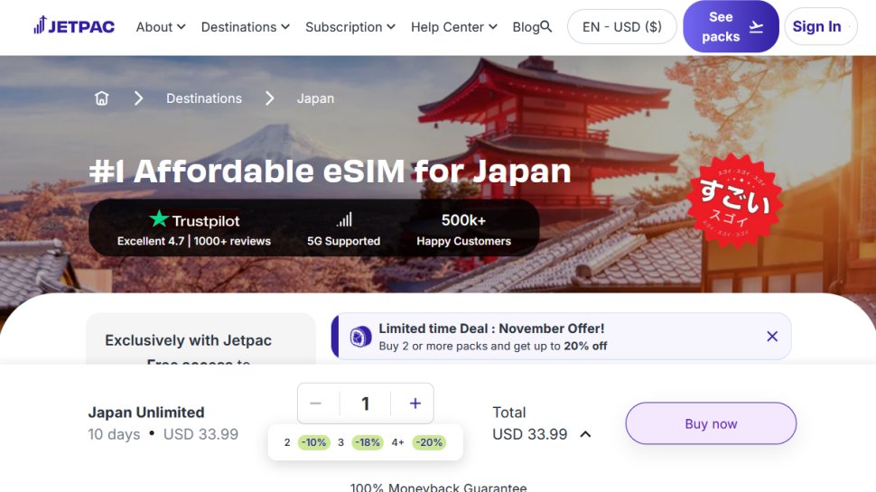Go home via breadcrumb house icon
Image resolution: width=876 pixels, height=492 pixels.
pos(102,98)
